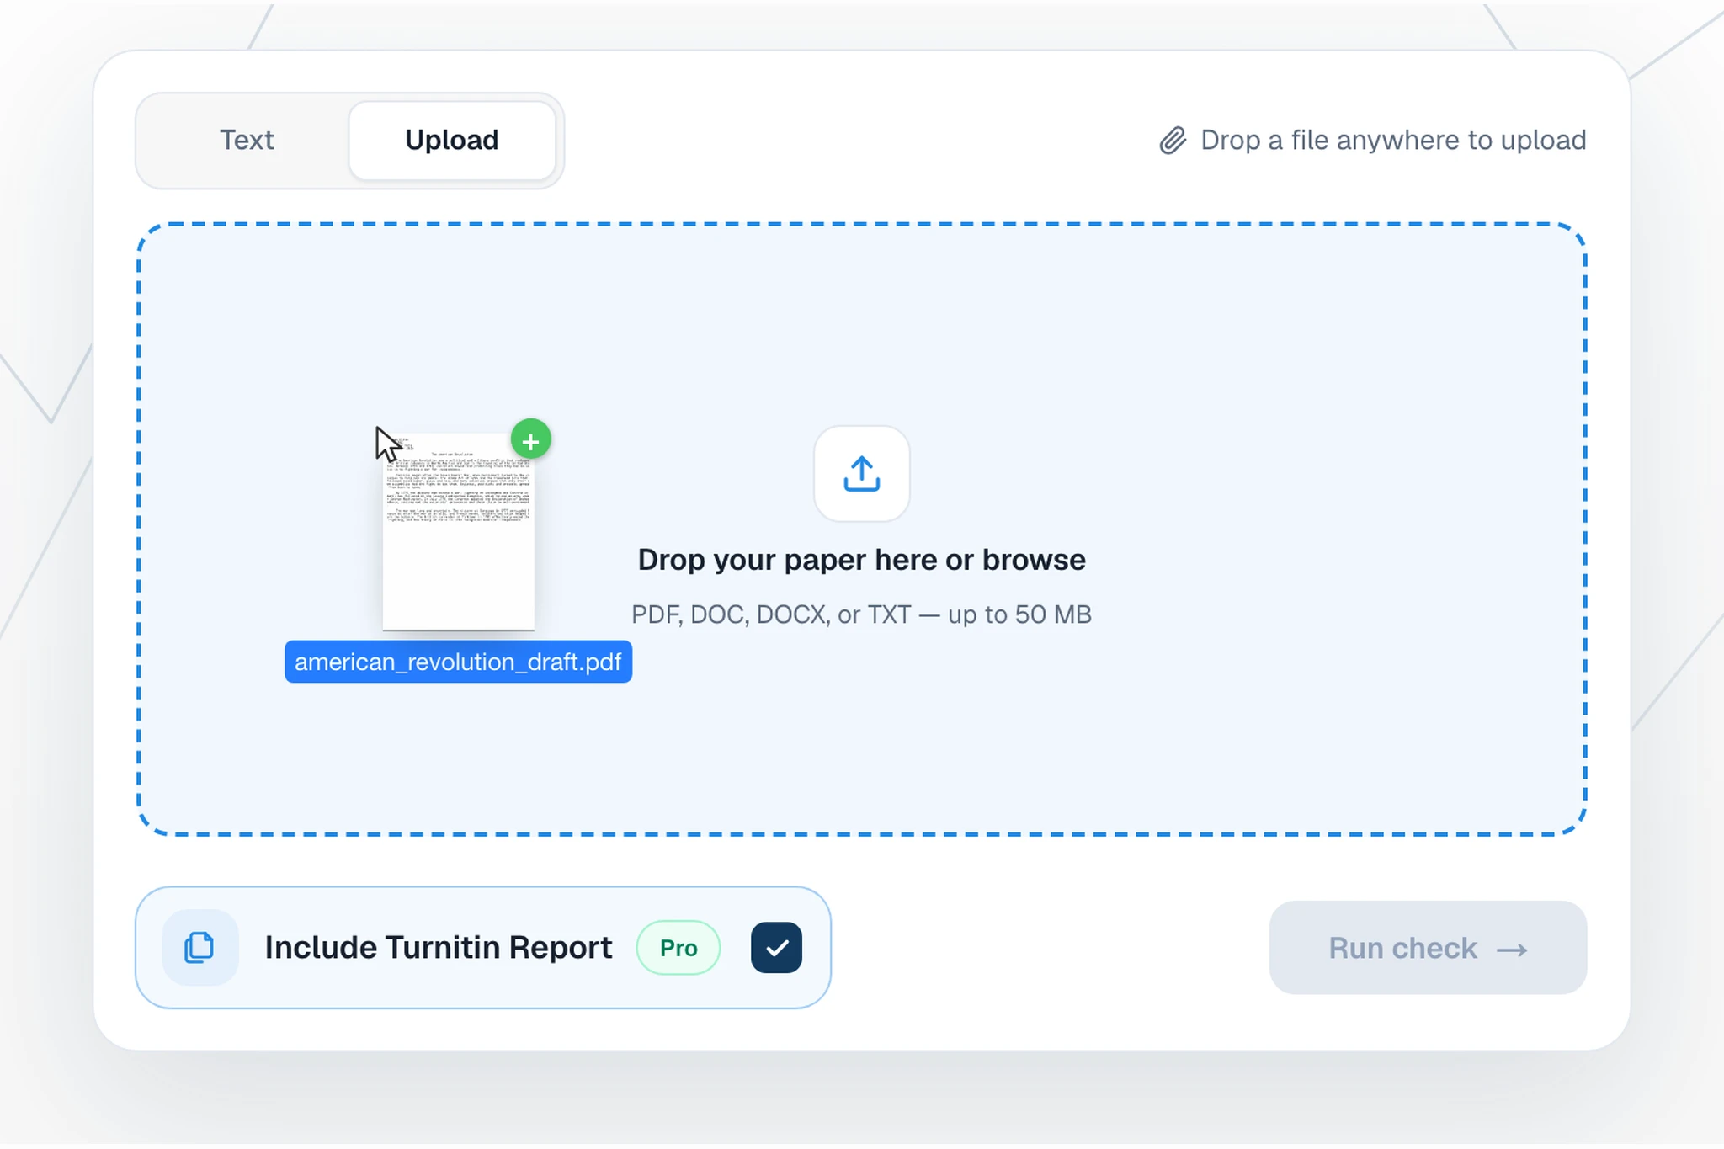Viewport: 1724px width, 1149px height.
Task: Click the 'Include Turnitin Report' label
Action: [439, 948]
